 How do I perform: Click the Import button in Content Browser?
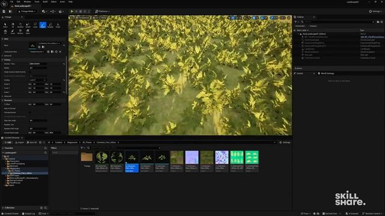pyautogui.click(x=20, y=142)
